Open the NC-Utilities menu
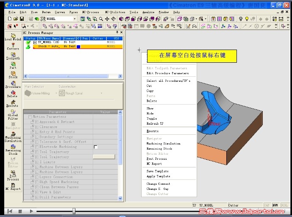Screen dimensions: 292x217 pos(115,12)
